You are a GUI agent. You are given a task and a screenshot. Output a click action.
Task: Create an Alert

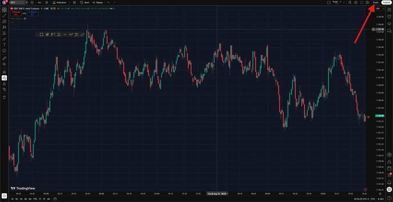[85, 2]
